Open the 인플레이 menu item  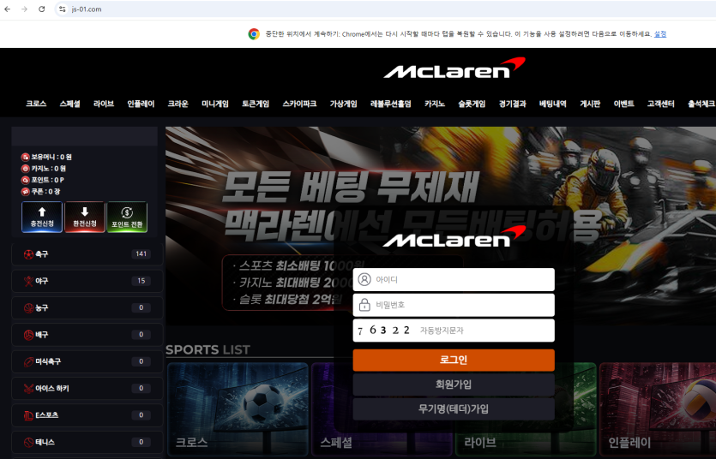[141, 104]
